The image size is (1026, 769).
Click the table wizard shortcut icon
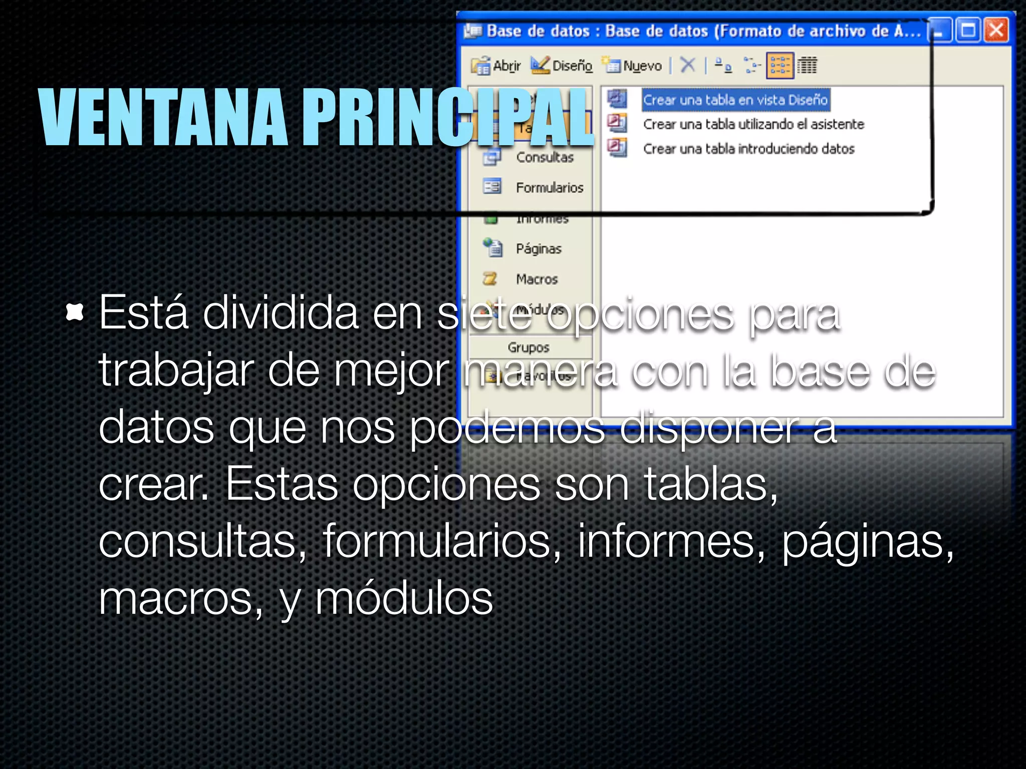[x=617, y=123]
